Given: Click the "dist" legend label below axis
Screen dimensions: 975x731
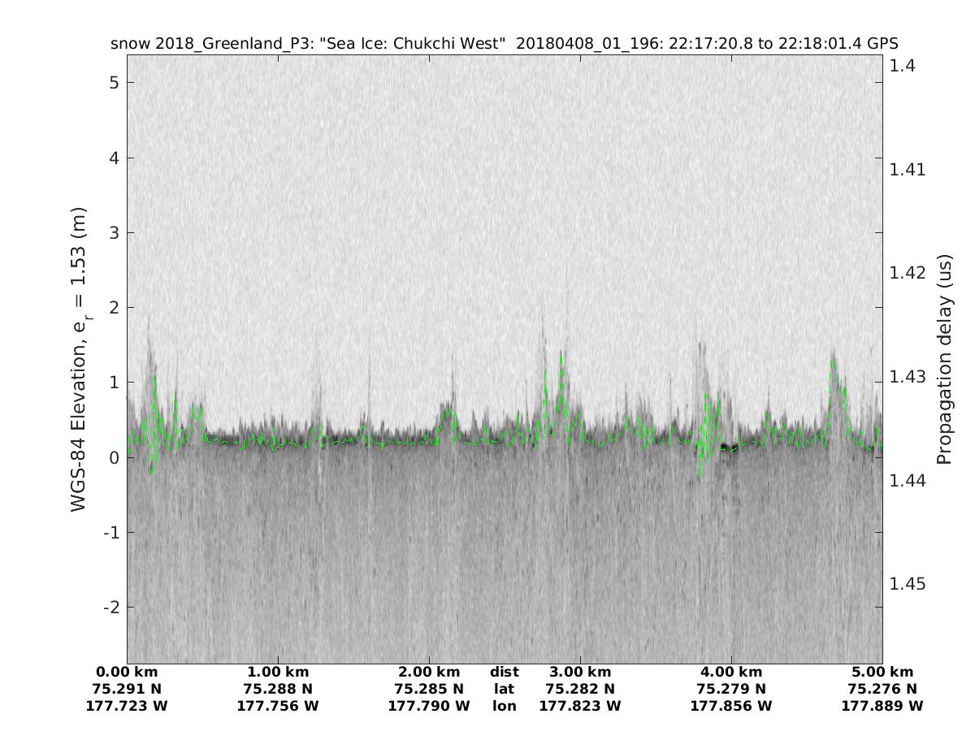Looking at the screenshot, I should [x=504, y=673].
